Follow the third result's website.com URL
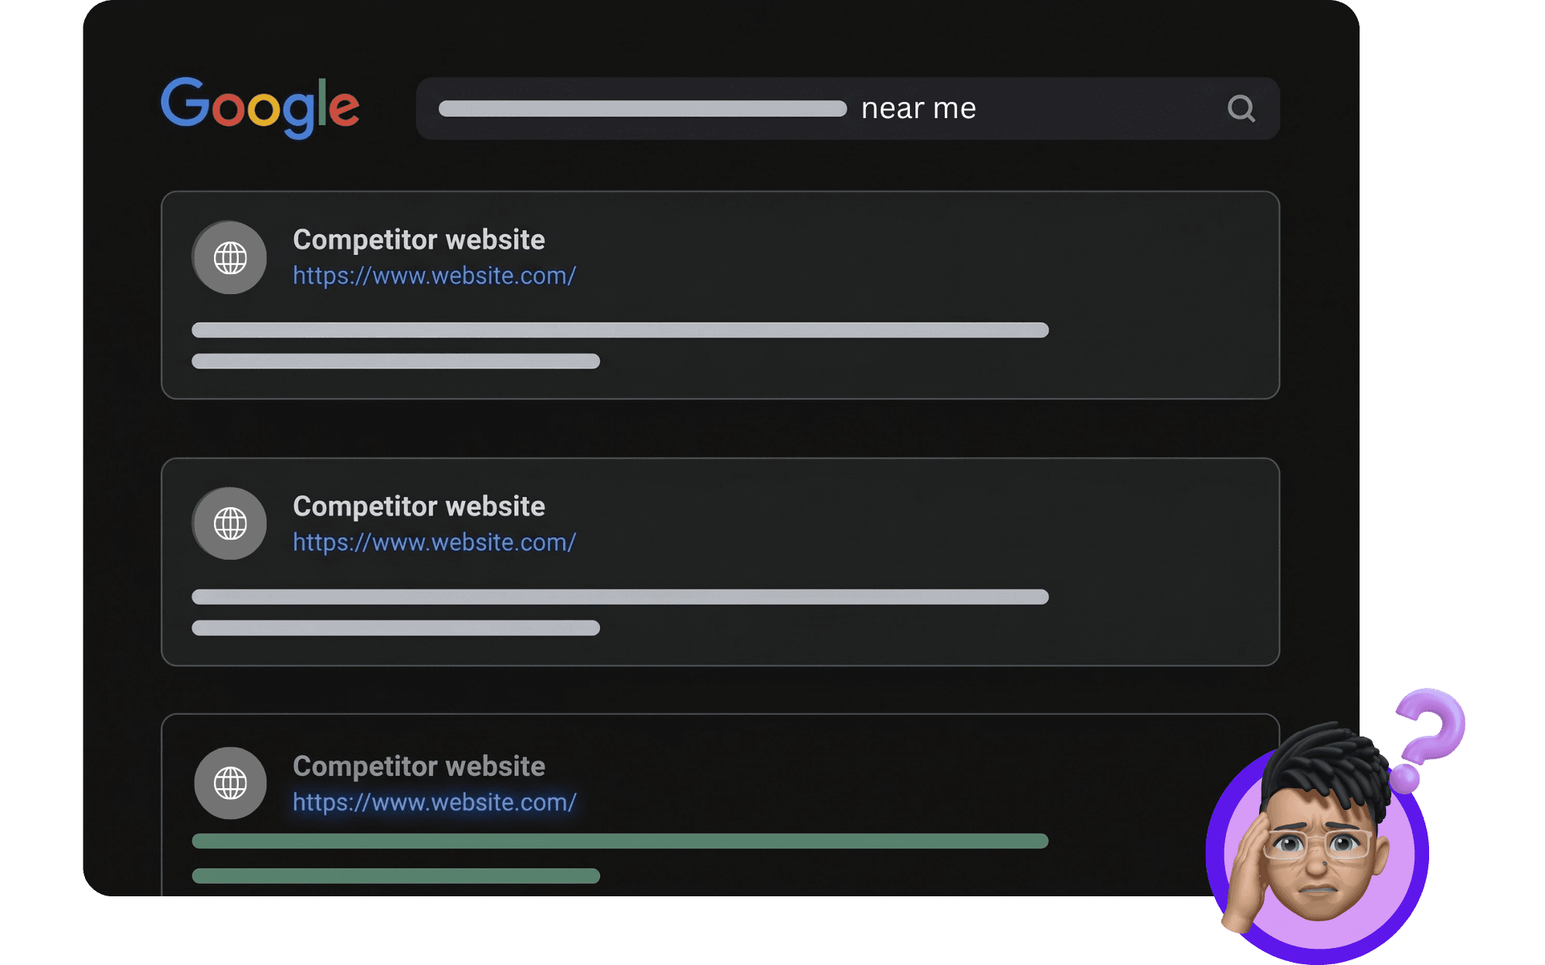 click(434, 803)
